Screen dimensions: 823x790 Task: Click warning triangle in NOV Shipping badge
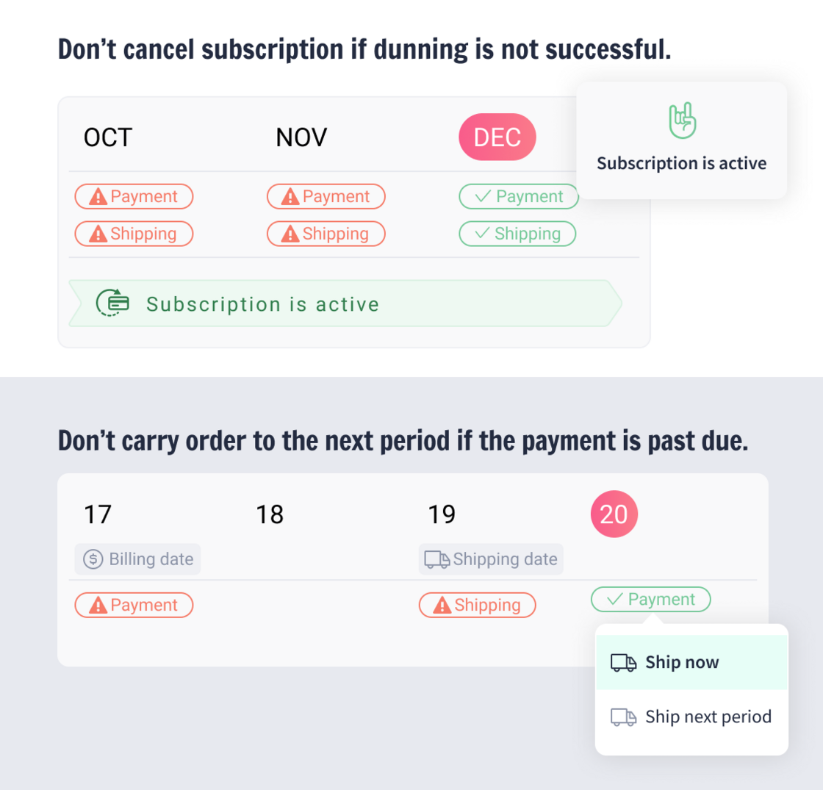[x=290, y=234]
